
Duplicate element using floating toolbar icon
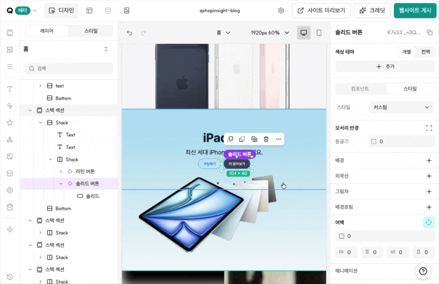(254, 139)
